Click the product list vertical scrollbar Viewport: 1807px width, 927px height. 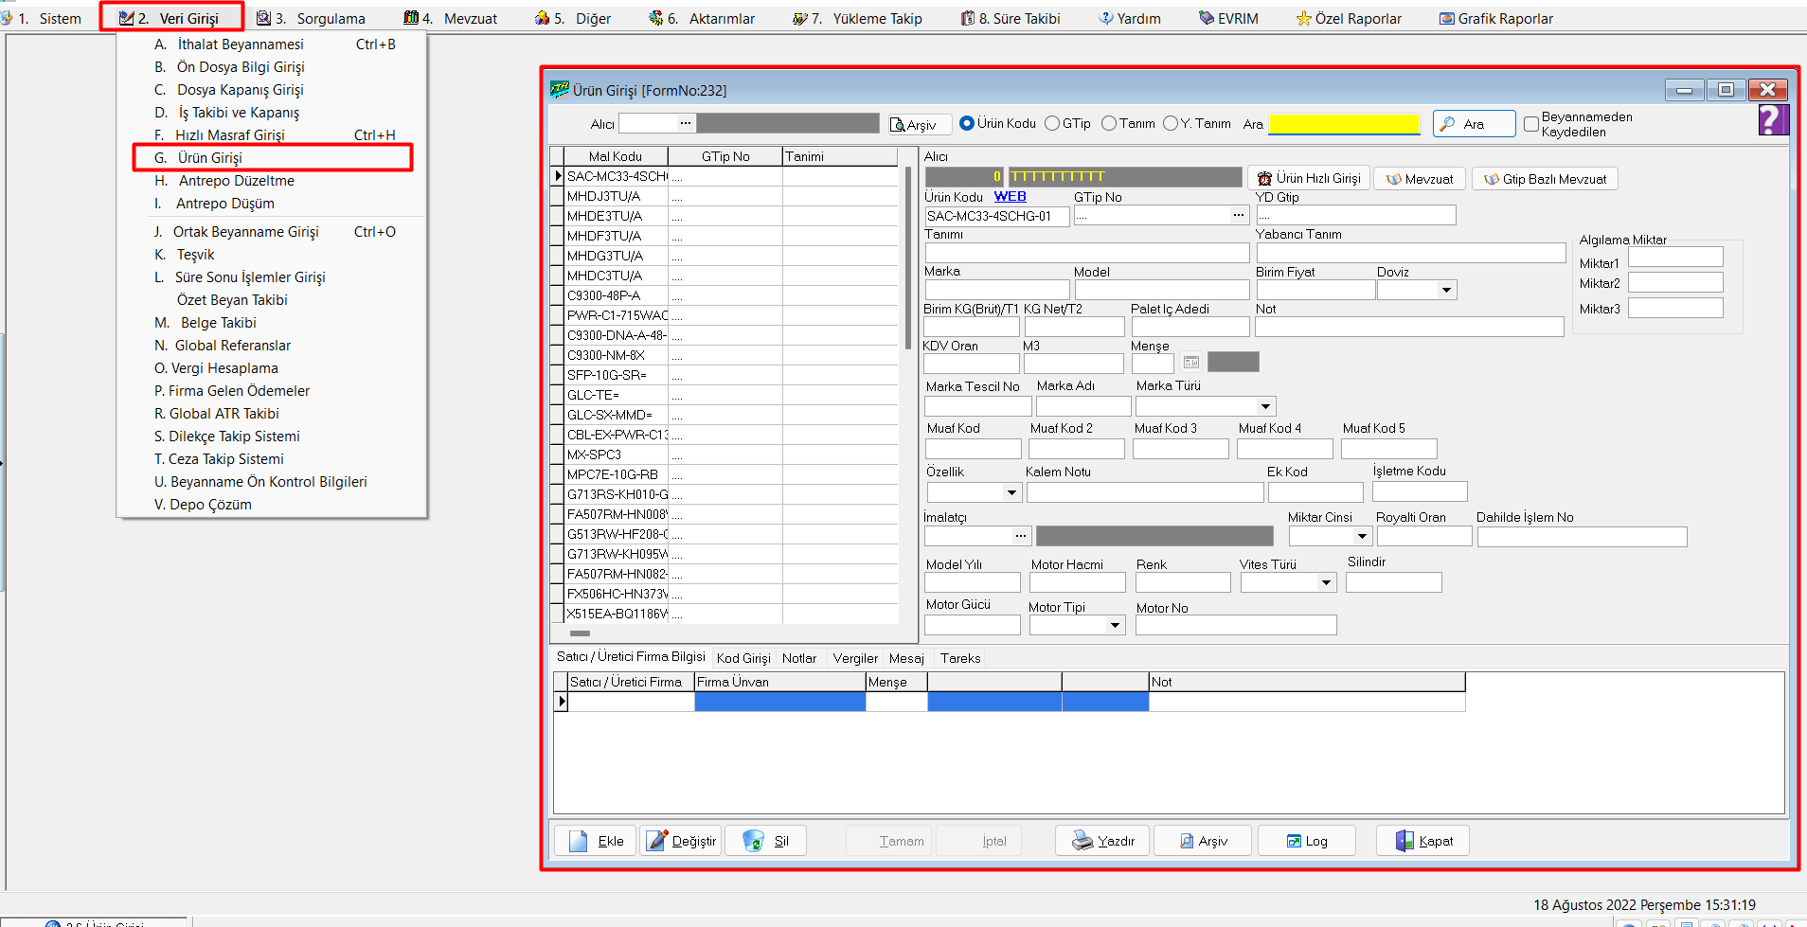pos(907,258)
